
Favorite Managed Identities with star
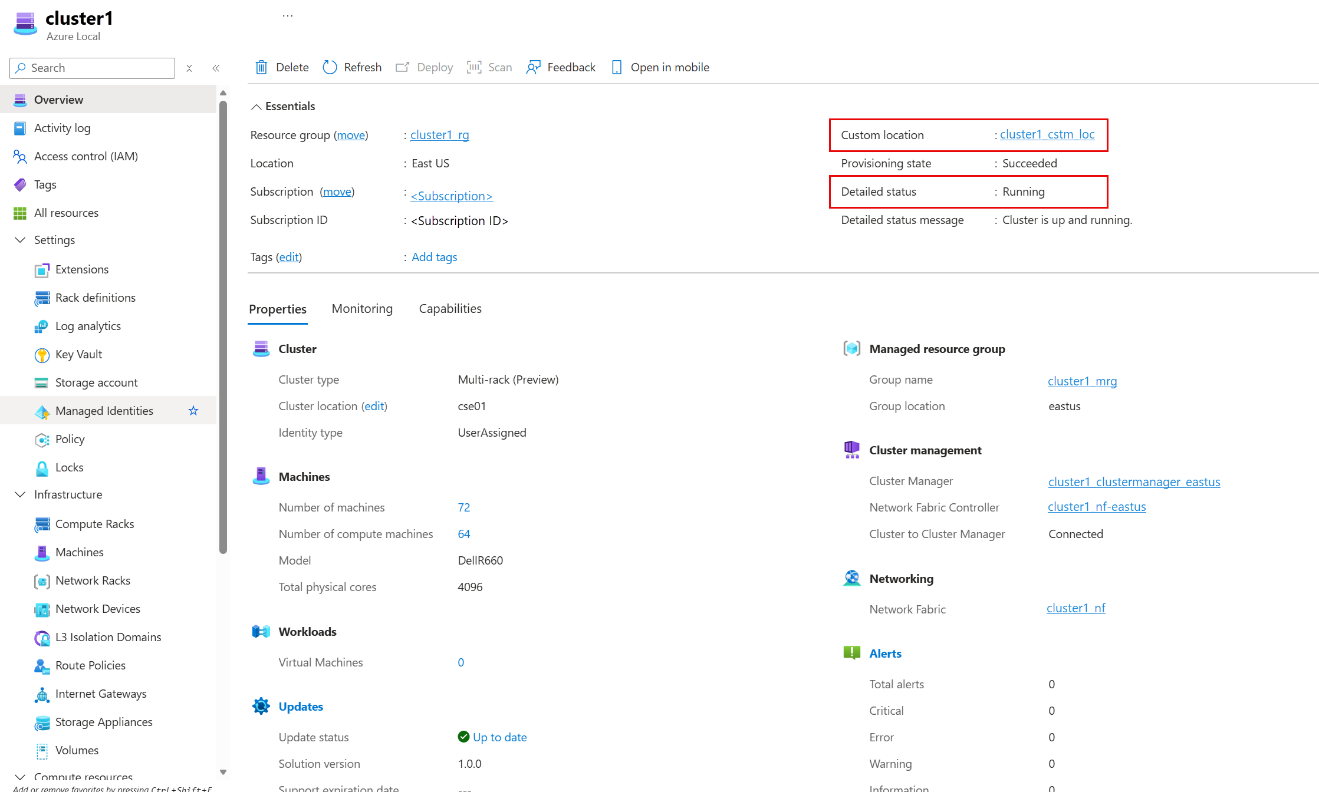193,411
